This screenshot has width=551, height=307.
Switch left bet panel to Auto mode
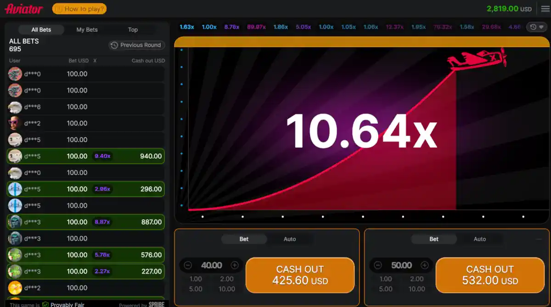[x=290, y=239]
